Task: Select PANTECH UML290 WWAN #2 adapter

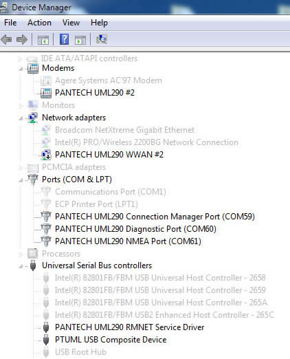Action: [x=109, y=155]
